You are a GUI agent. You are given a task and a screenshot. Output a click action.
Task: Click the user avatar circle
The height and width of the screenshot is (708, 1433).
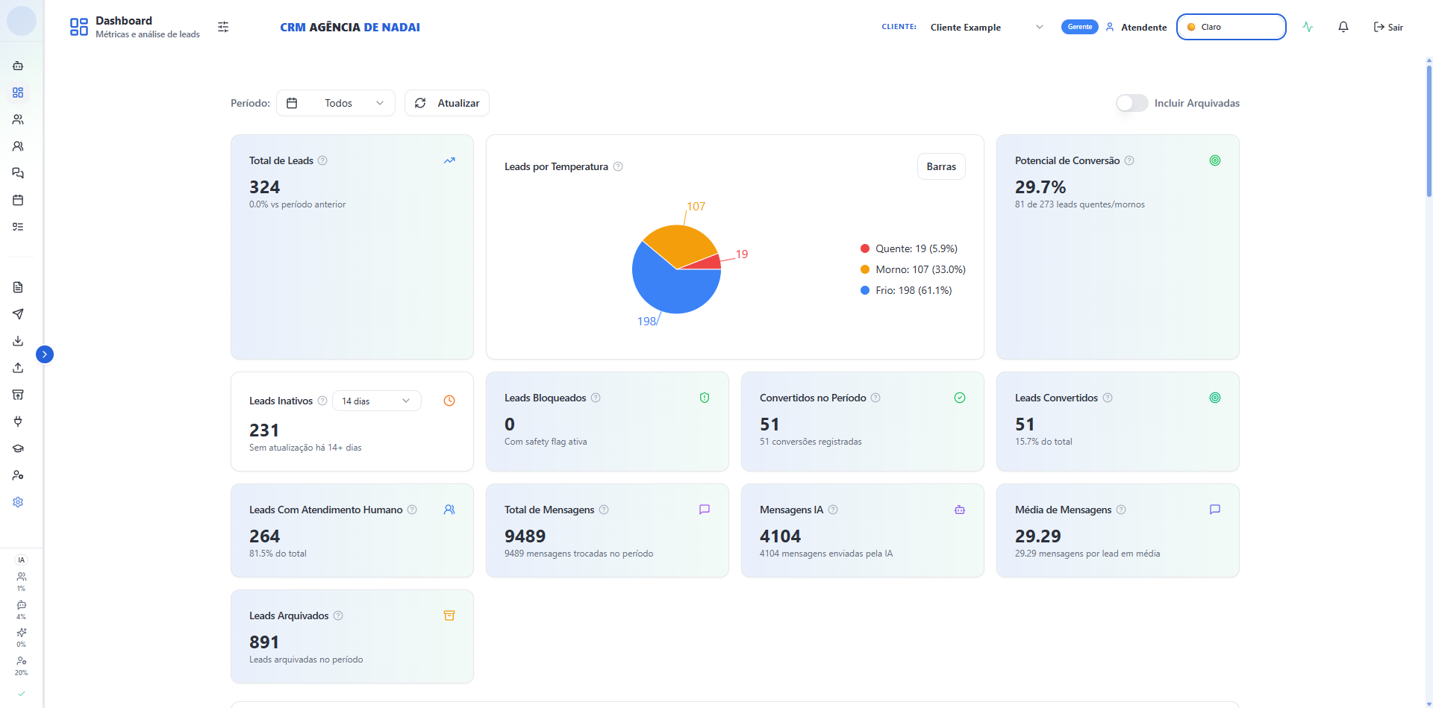[x=22, y=21]
